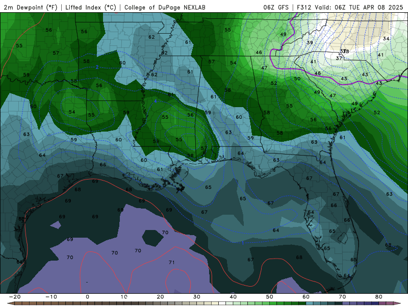
Task: Click the "80" tick label on the color scale
Action: (379, 297)
